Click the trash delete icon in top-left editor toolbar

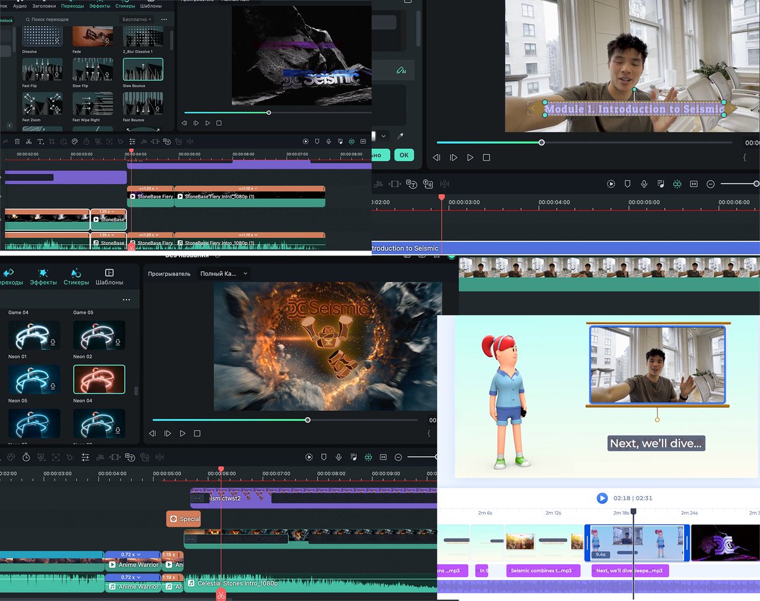coord(17,141)
